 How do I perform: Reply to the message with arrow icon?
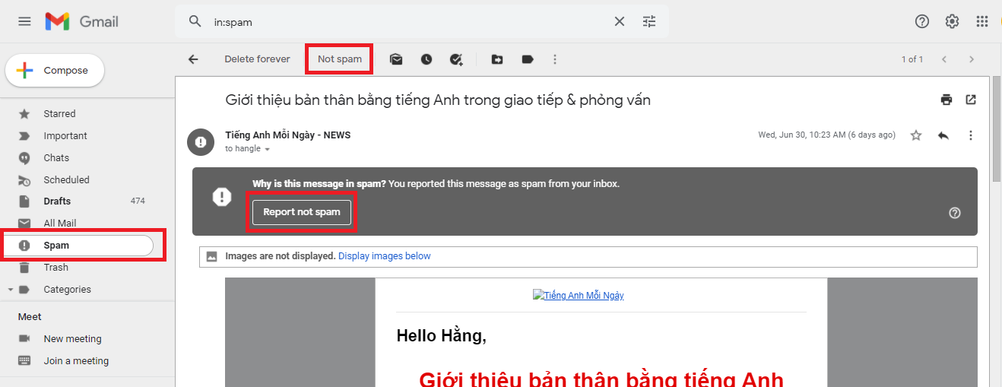(x=943, y=135)
